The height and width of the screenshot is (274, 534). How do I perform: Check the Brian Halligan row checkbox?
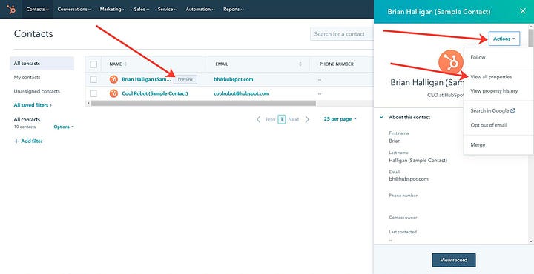93,79
